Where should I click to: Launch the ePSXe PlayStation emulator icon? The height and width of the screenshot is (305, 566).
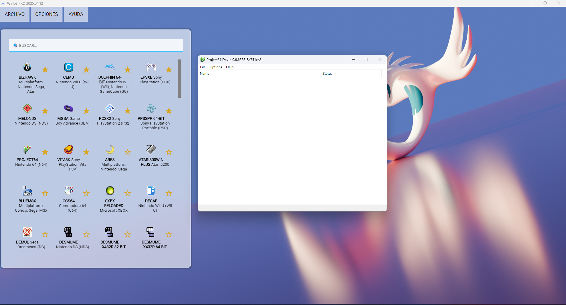[x=151, y=67]
